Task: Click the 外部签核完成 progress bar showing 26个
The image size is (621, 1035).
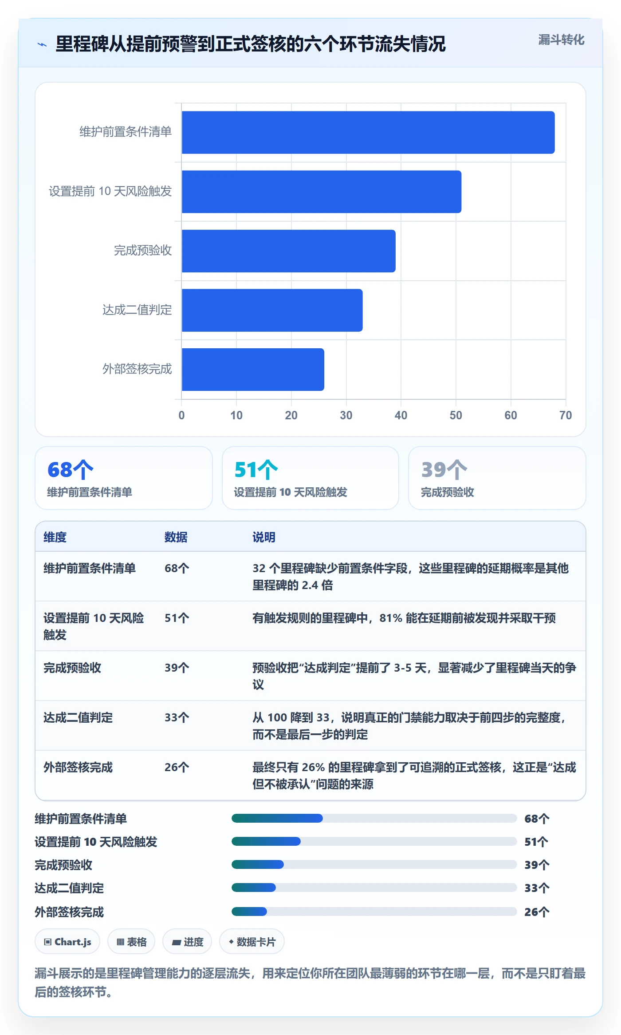Action: [x=374, y=912]
